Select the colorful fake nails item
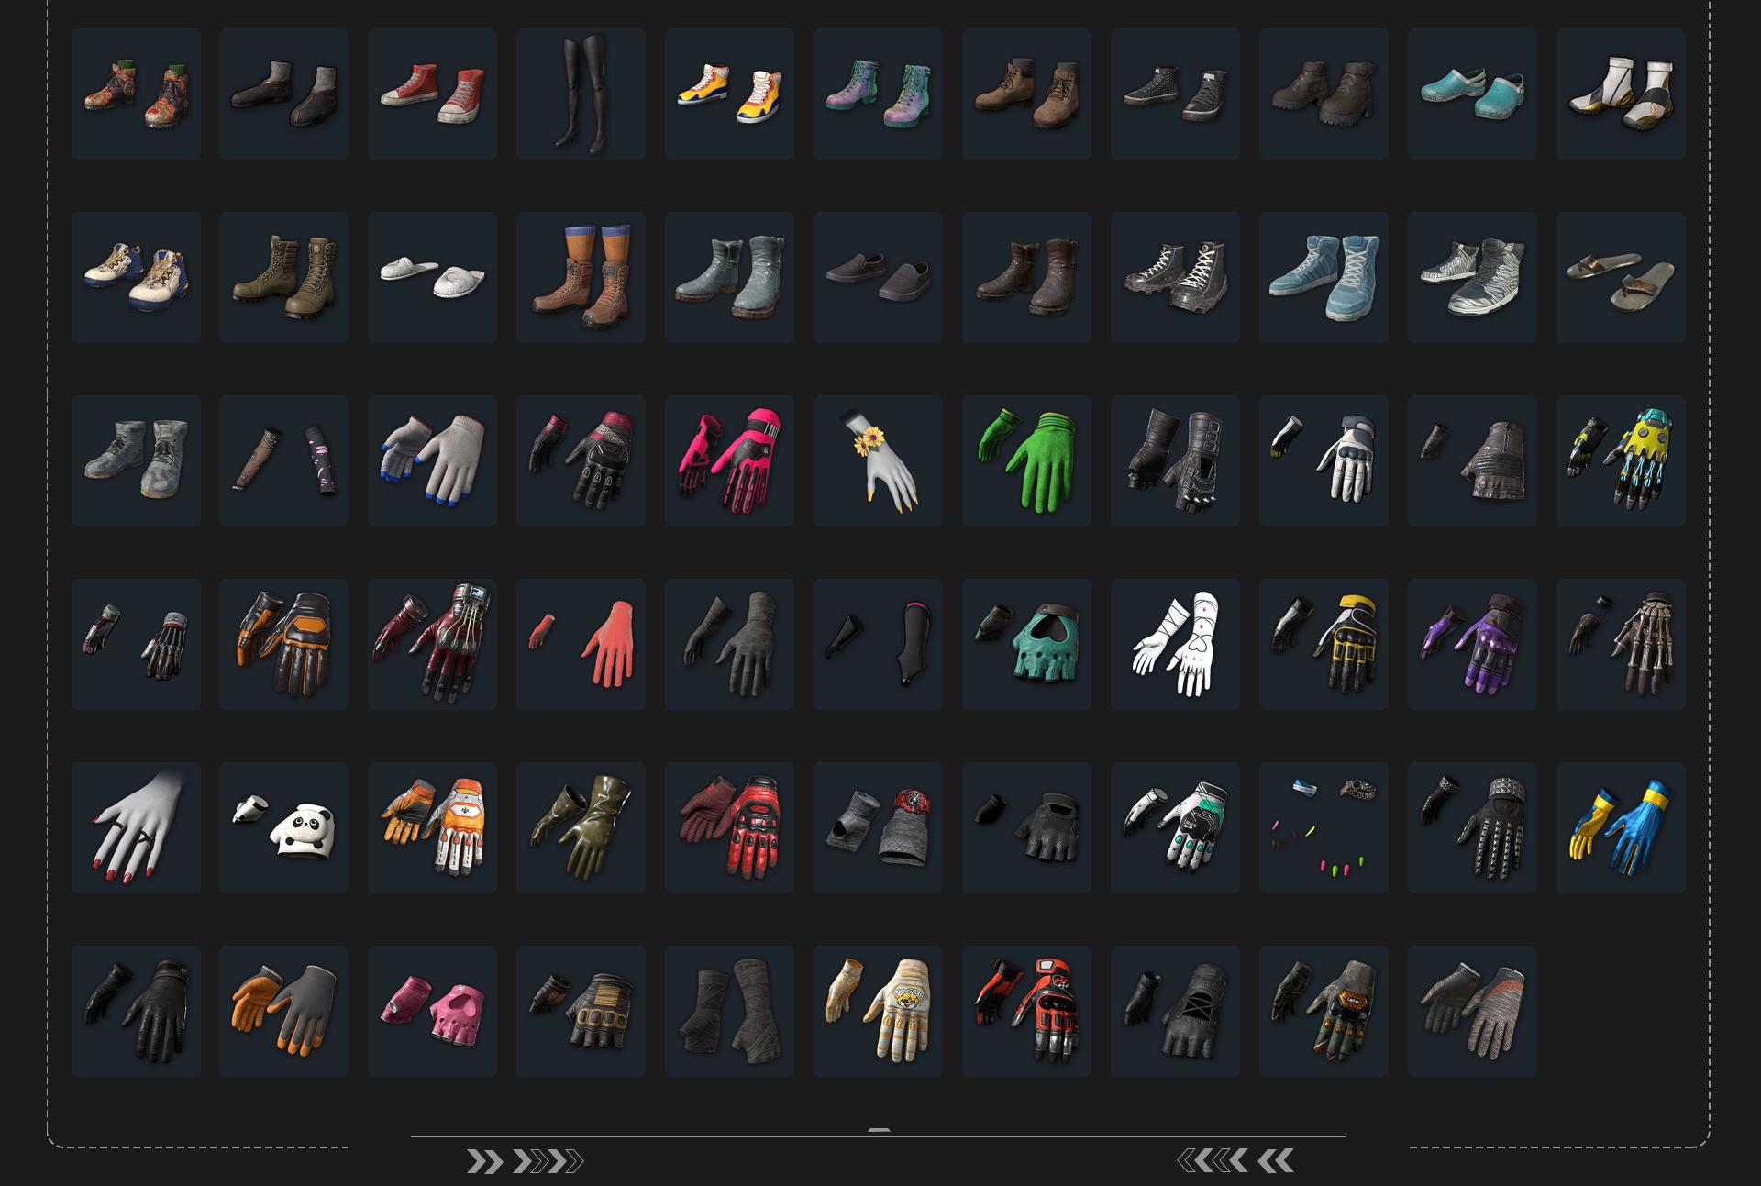 coord(1324,827)
